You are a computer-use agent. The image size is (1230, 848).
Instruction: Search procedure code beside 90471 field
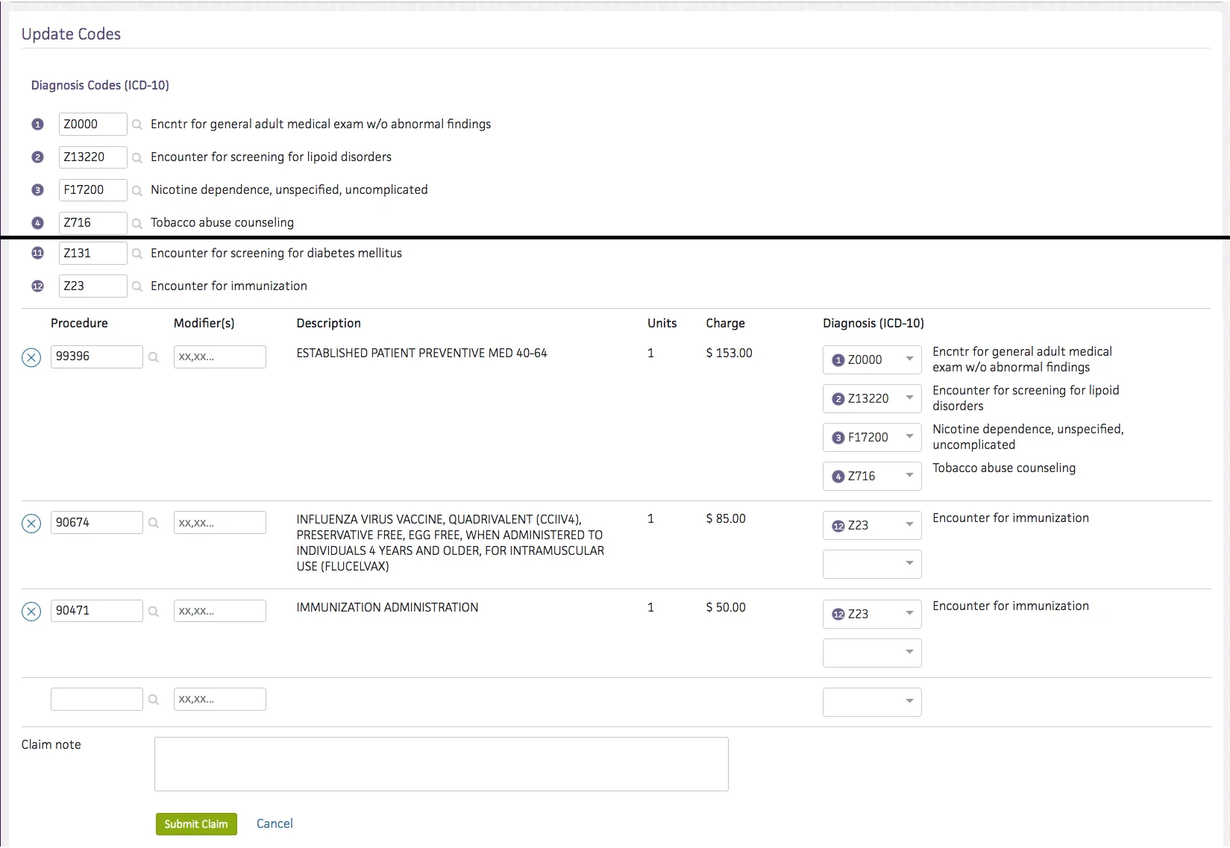tap(154, 612)
